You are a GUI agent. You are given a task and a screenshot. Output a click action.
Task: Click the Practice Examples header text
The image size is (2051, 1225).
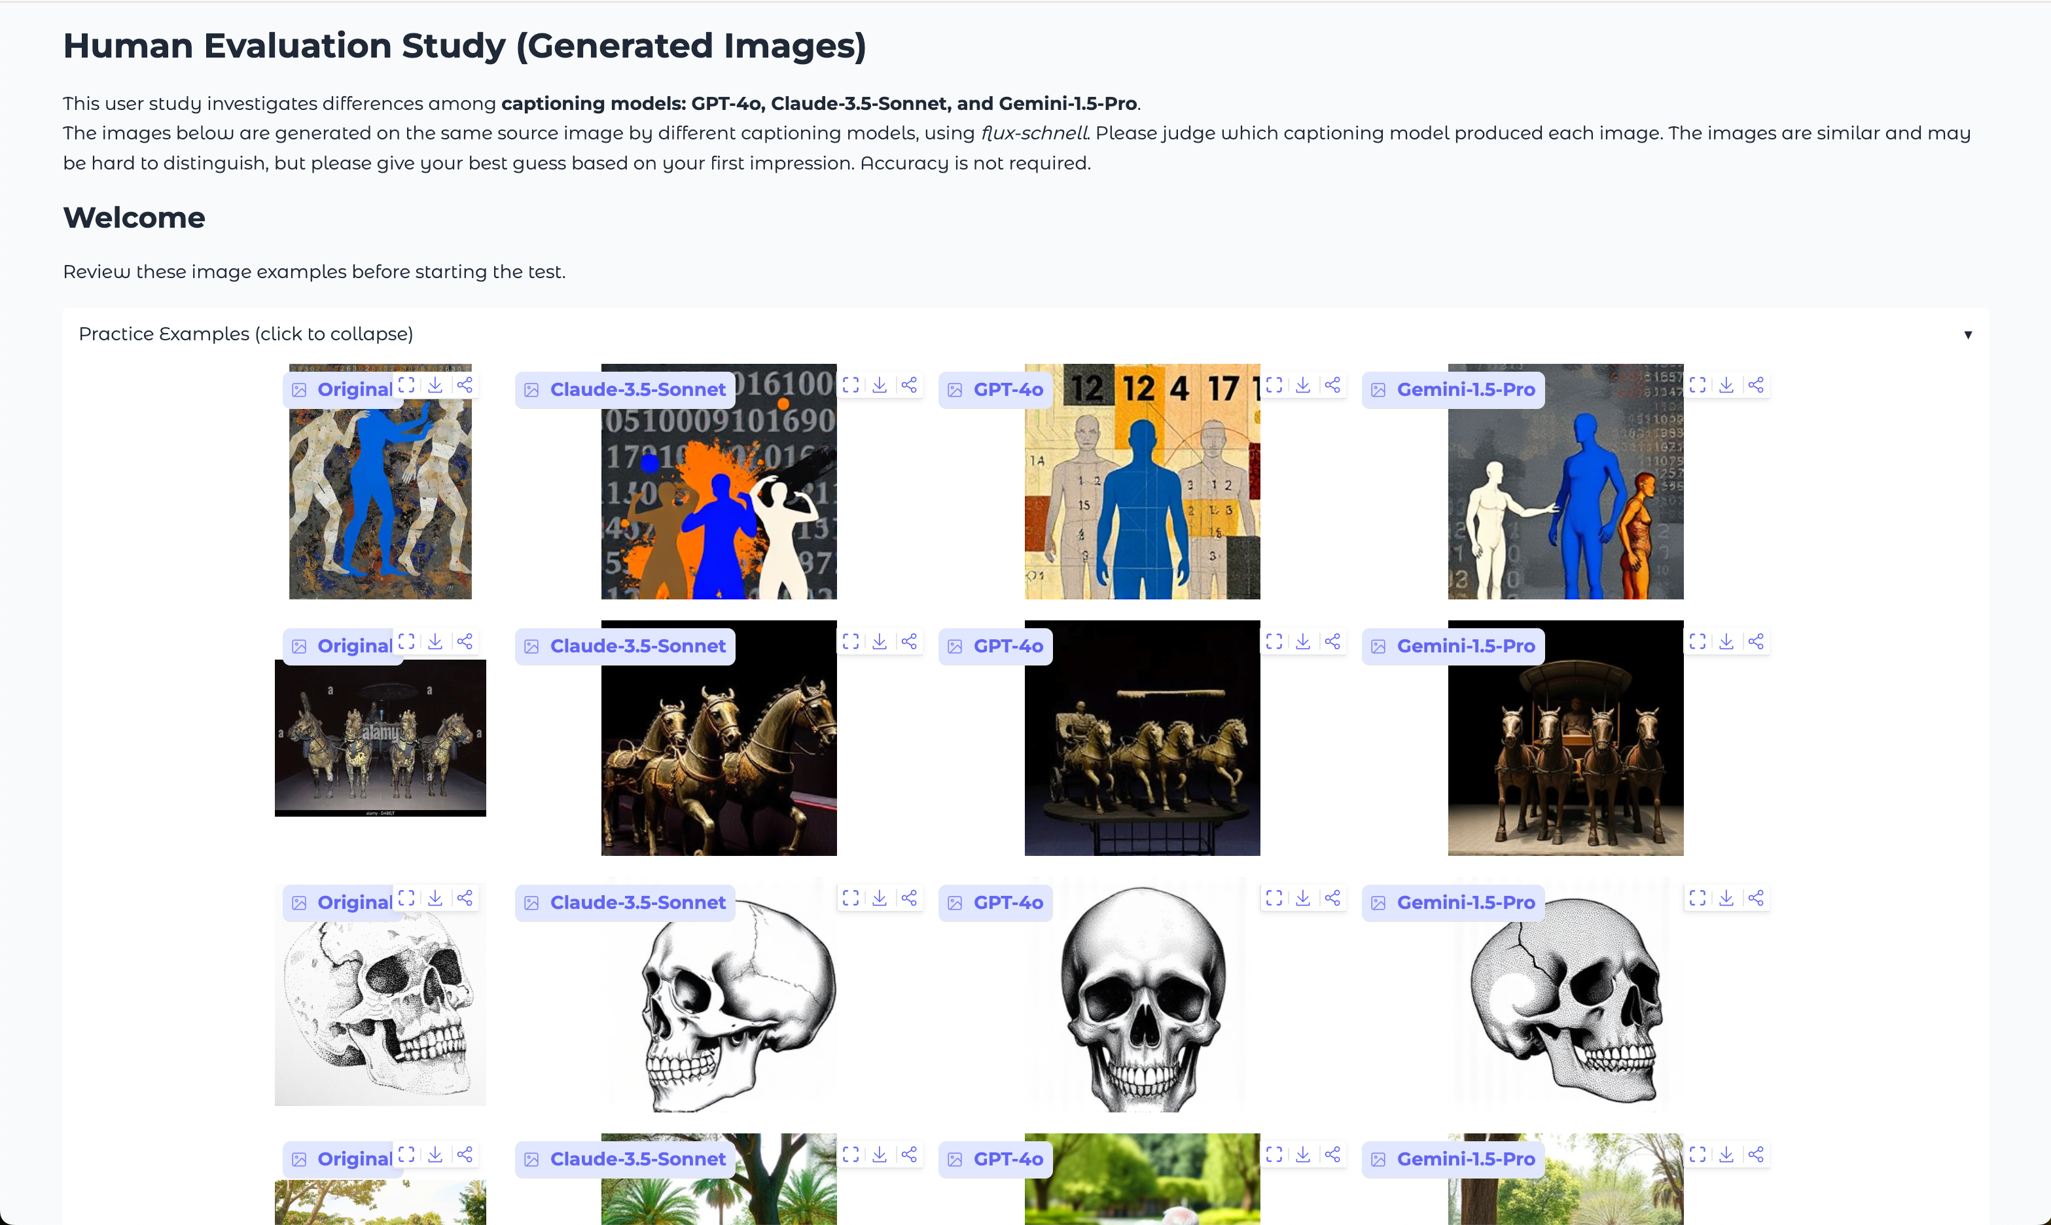point(245,334)
